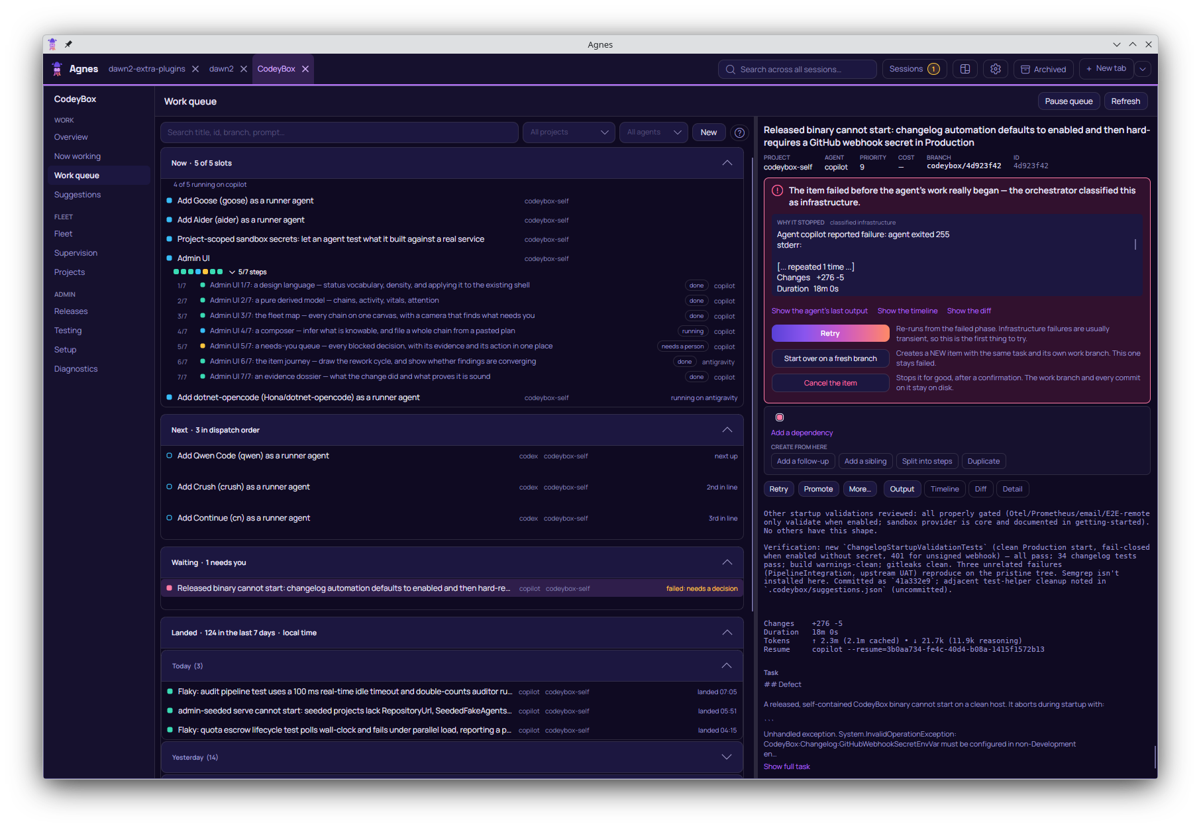Switch to the Diff tab
The image size is (1201, 830).
980,490
